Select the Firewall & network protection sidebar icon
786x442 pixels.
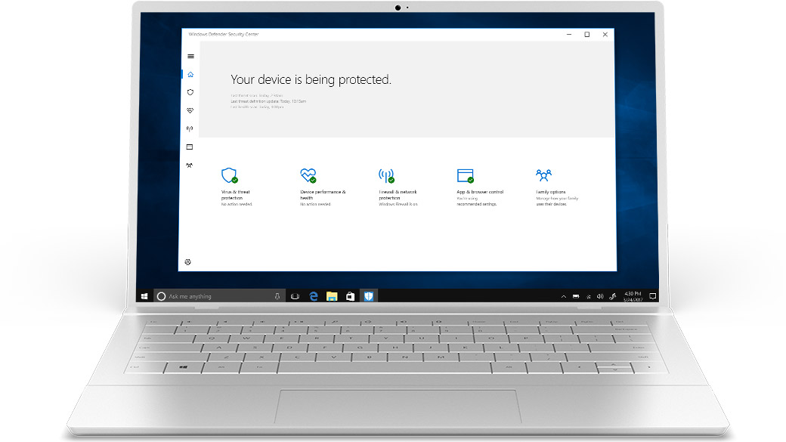click(190, 128)
